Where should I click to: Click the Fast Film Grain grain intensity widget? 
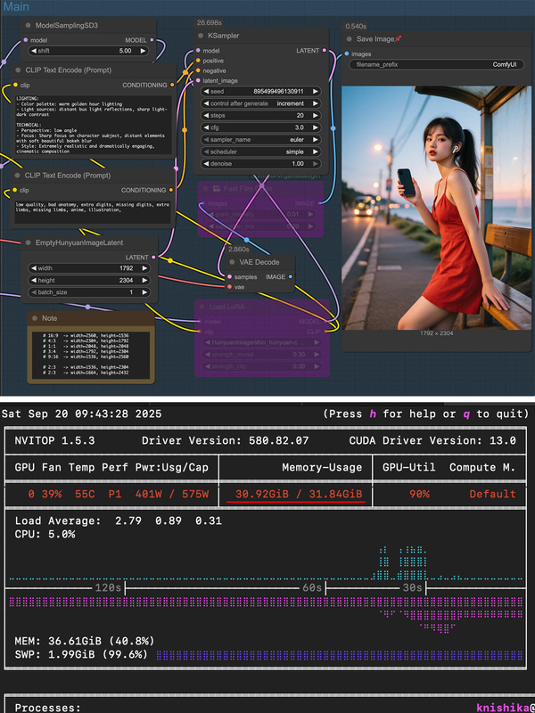[x=260, y=214]
